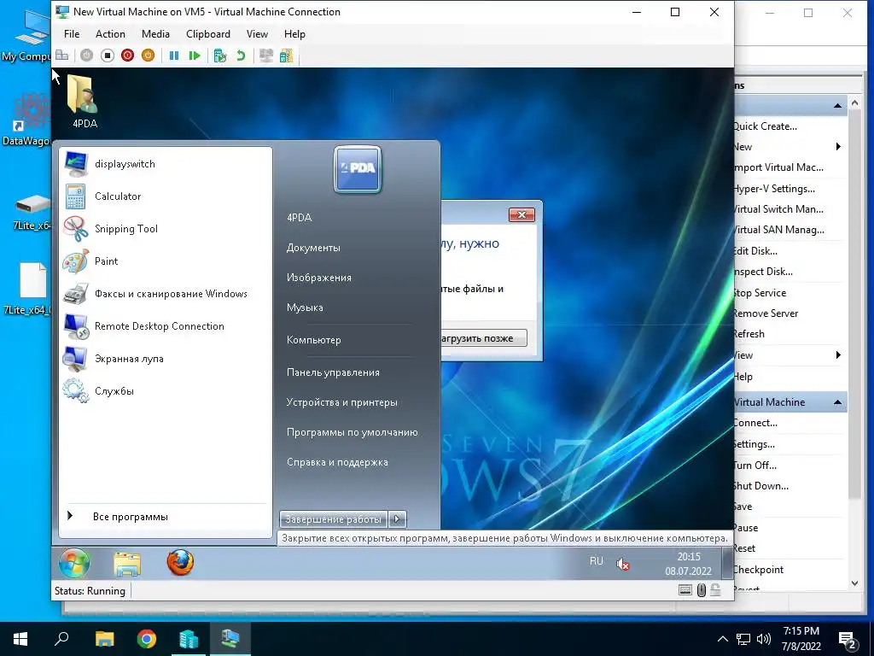Open Панель управления
The image size is (874, 656).
pos(333,372)
